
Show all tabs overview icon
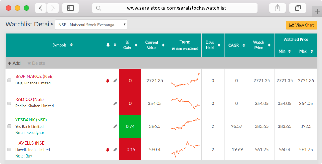click(x=298, y=8)
